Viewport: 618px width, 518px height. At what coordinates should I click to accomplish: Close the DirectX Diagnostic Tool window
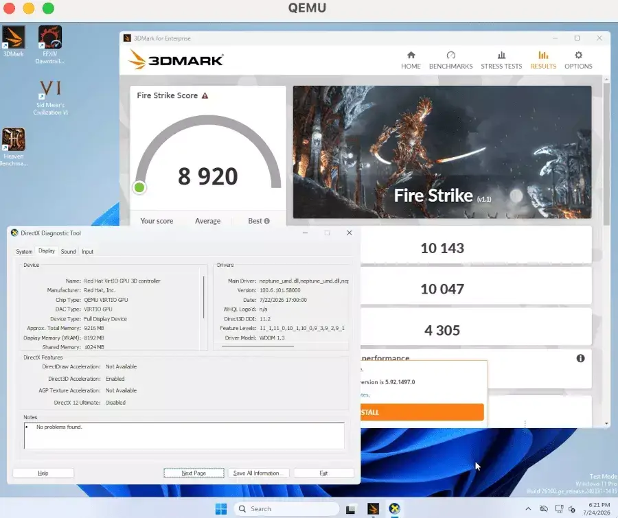pyautogui.click(x=350, y=233)
